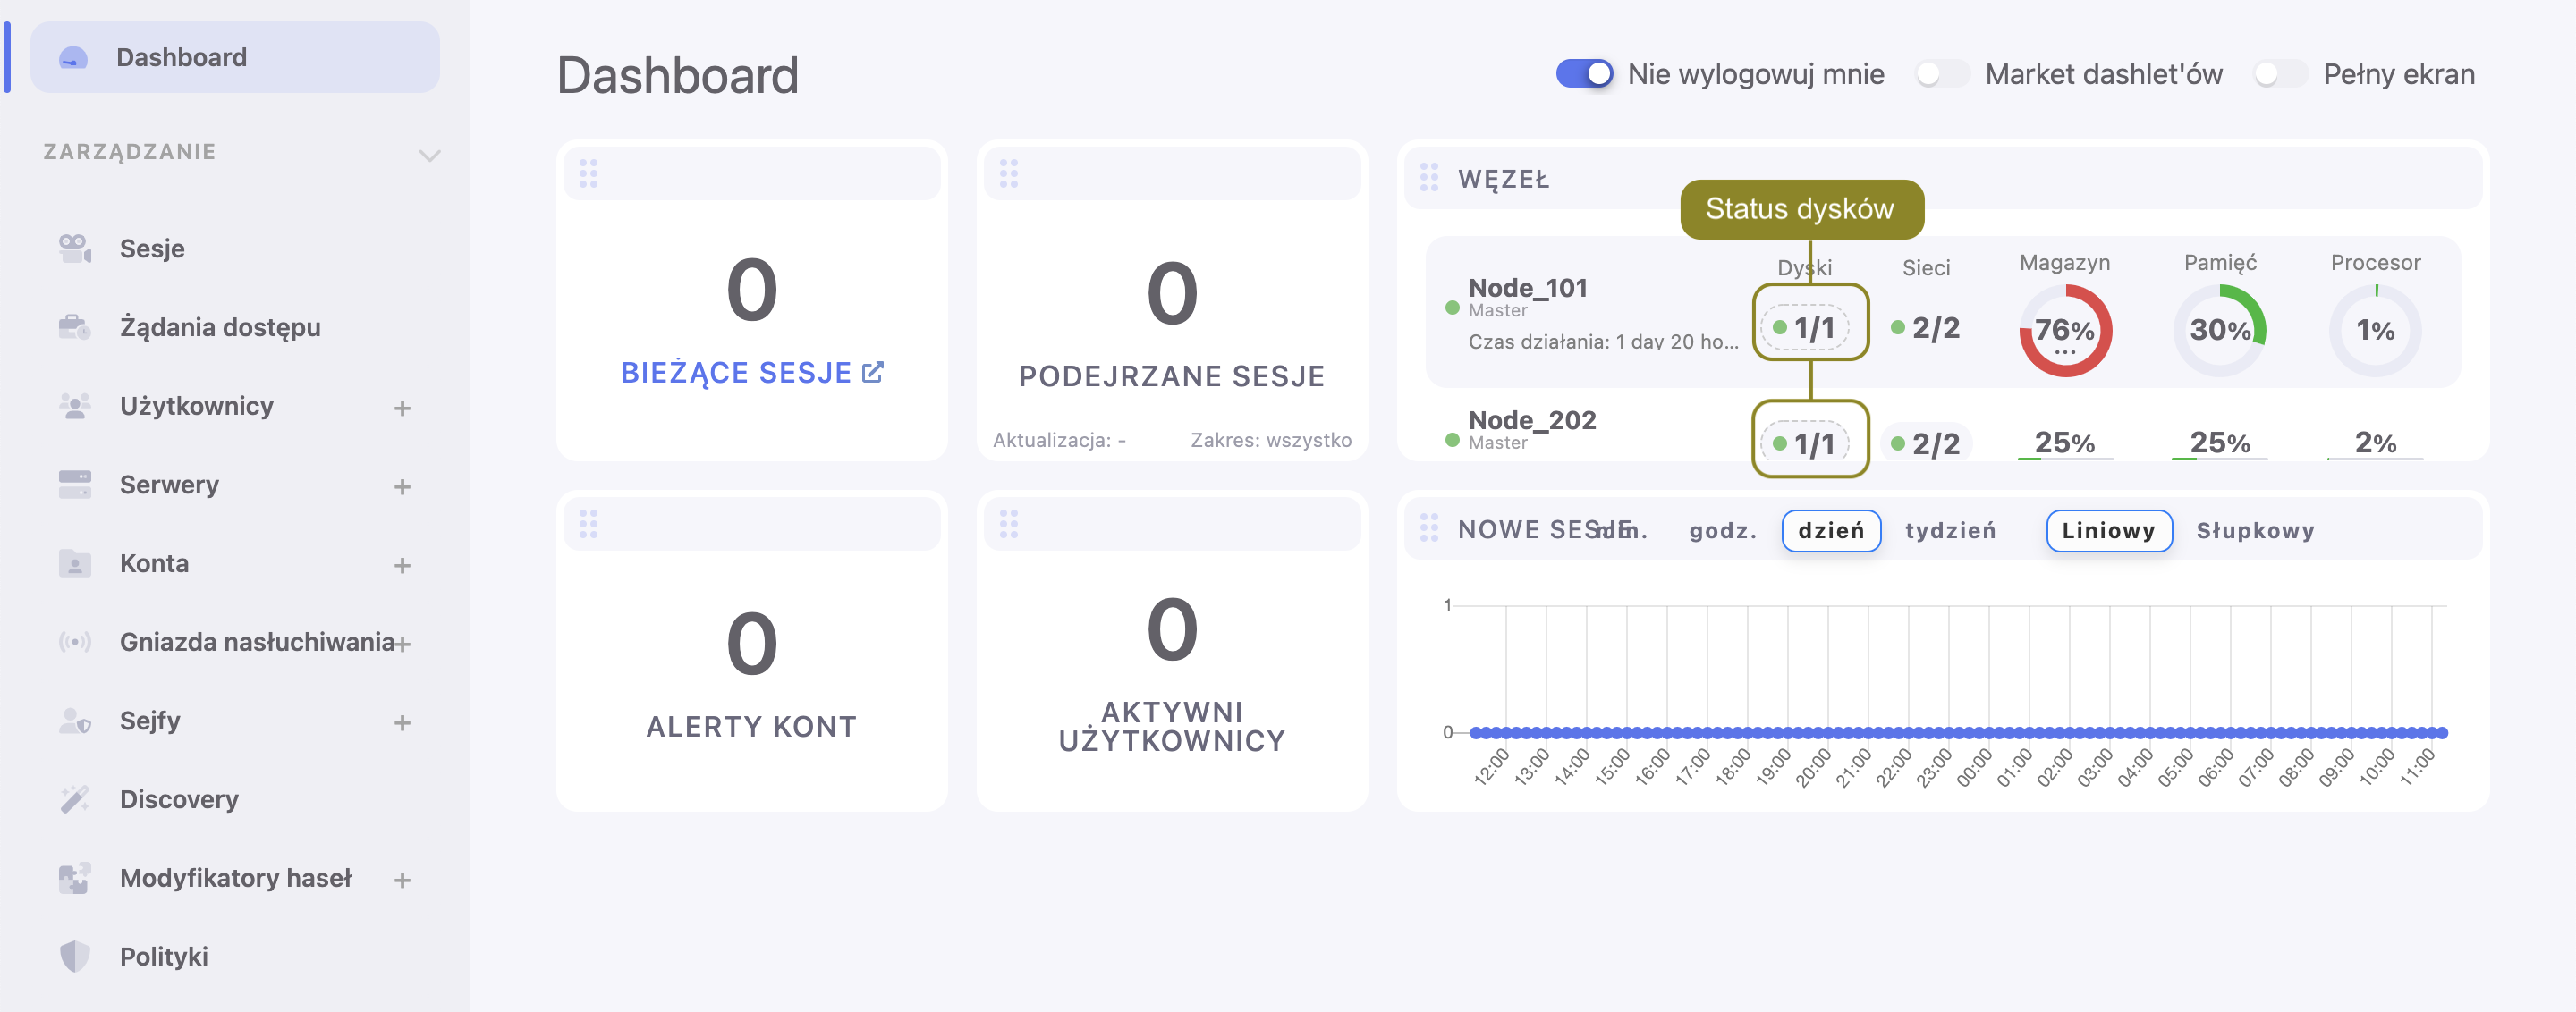Expand Użytkownicy with the plus sign
The width and height of the screenshot is (2576, 1012).
(x=402, y=408)
